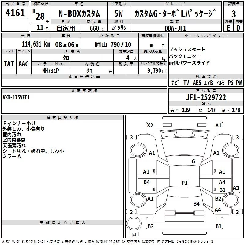Click the X2 mark on front bumper
Image resolution: width=245 pixels, height=245 pixels.
coord(150,126)
